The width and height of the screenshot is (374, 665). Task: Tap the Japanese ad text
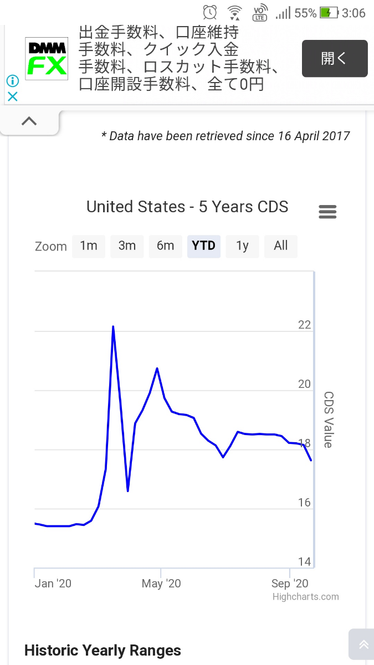pyautogui.click(x=177, y=58)
